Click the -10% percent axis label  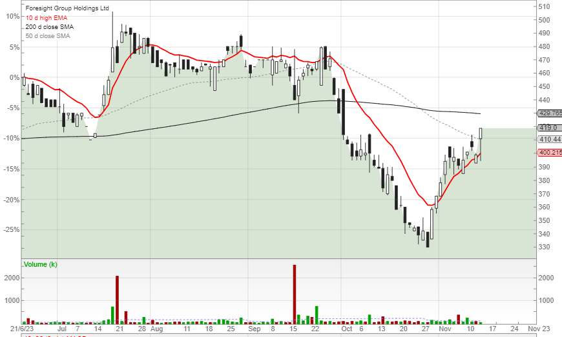12,139
